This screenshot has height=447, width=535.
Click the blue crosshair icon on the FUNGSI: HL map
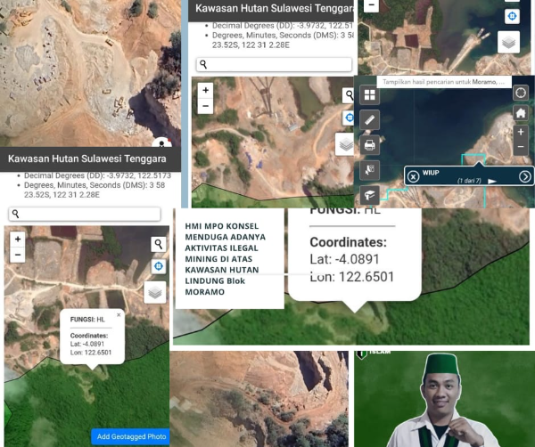pos(158,266)
